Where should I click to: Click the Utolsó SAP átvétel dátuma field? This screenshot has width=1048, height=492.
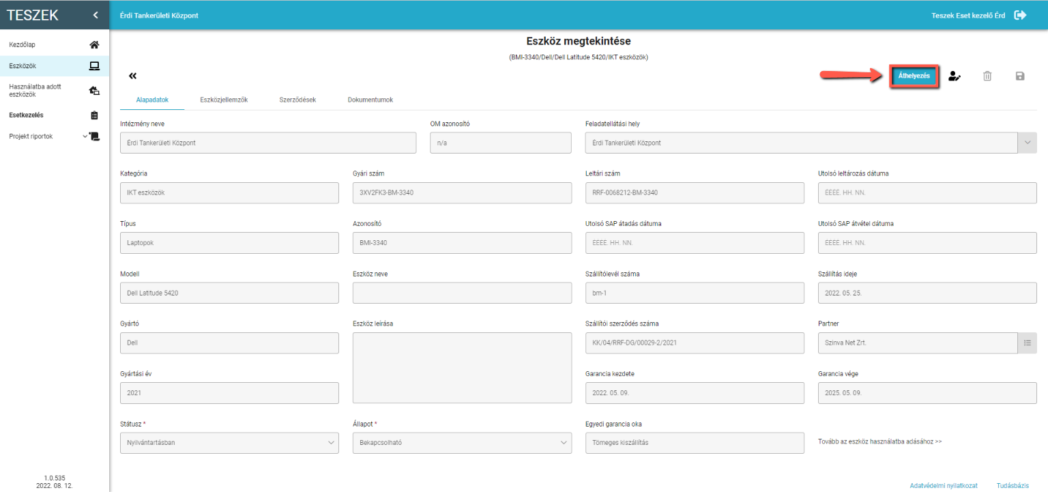(x=927, y=242)
